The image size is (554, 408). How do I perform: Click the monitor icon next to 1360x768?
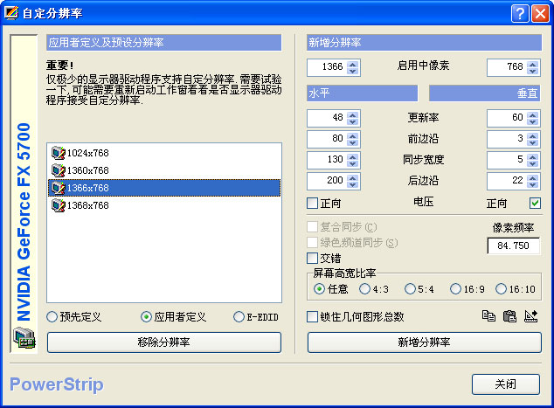click(59, 170)
